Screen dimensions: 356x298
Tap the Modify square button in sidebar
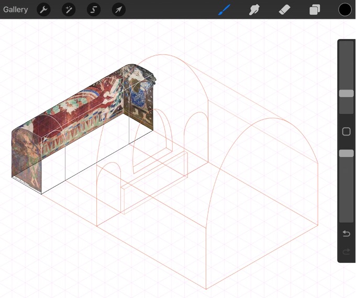[x=346, y=132]
